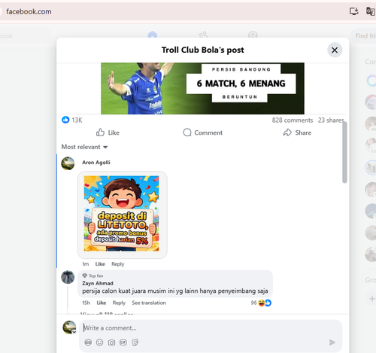
Task: Open the 828 comments link
Action: [293, 120]
